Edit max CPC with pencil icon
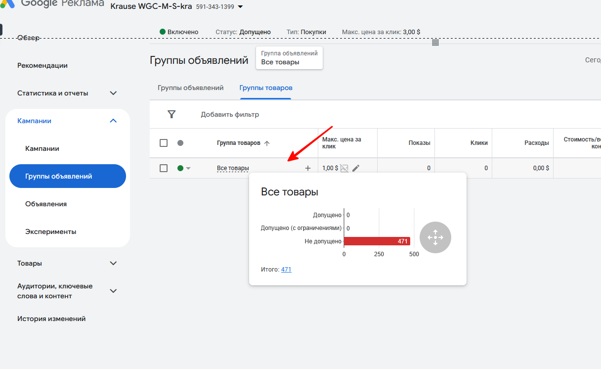The image size is (601, 369). [356, 168]
